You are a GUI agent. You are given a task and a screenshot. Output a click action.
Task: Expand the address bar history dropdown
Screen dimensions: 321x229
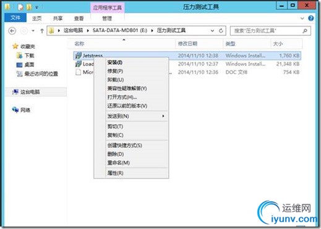[212, 31]
